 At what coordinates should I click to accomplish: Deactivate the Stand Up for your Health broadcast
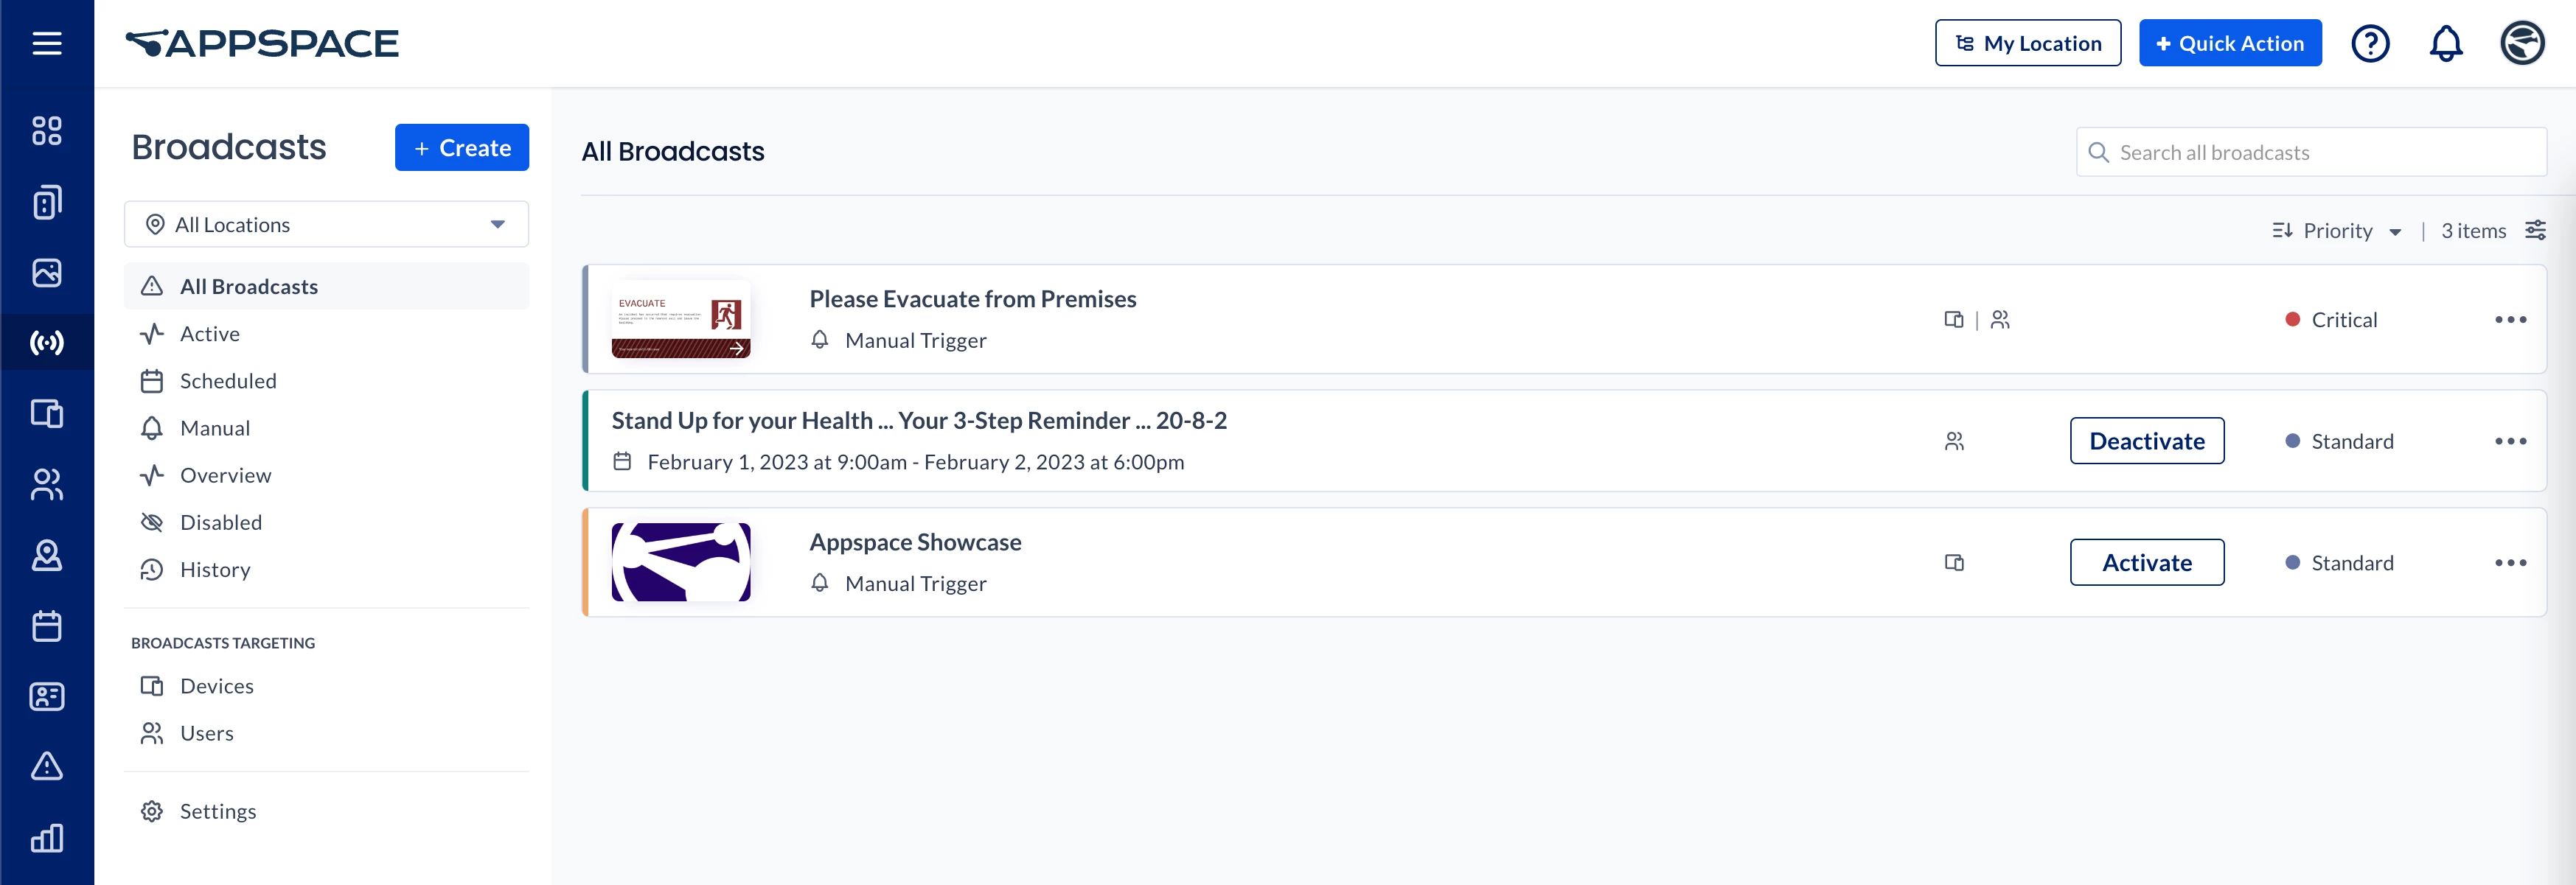click(x=2147, y=441)
